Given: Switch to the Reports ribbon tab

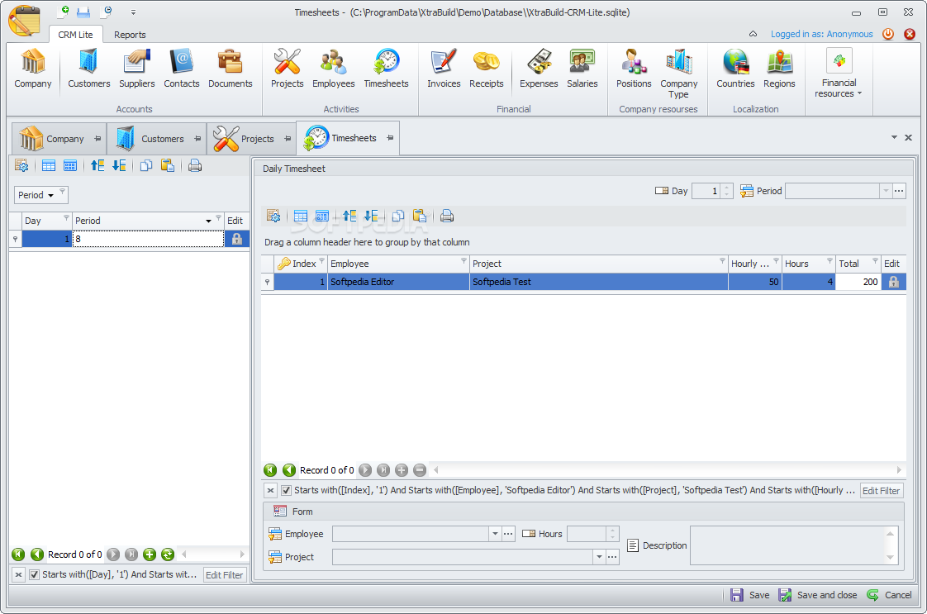Looking at the screenshot, I should pyautogui.click(x=130, y=35).
